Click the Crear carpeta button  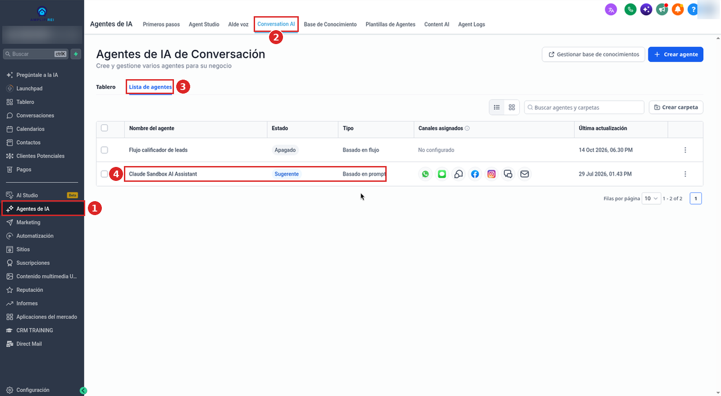coord(676,108)
